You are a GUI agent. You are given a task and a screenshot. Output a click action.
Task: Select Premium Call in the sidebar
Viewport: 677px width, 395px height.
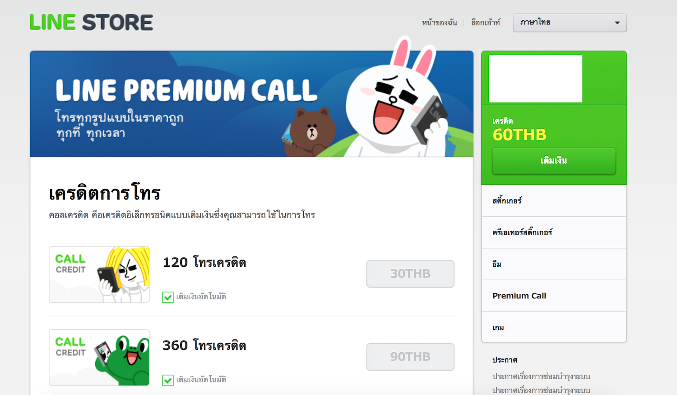click(554, 296)
